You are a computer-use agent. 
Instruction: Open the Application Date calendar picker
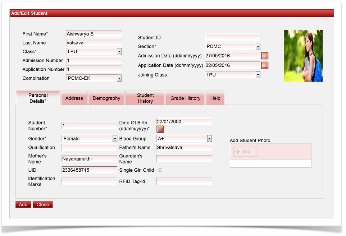(265, 65)
